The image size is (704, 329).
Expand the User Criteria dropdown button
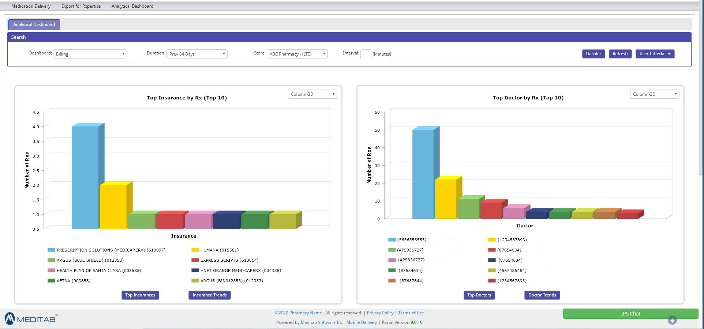655,54
